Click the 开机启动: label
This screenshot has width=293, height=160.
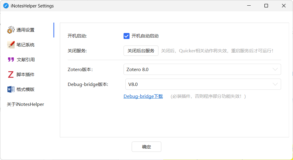pos(77,36)
